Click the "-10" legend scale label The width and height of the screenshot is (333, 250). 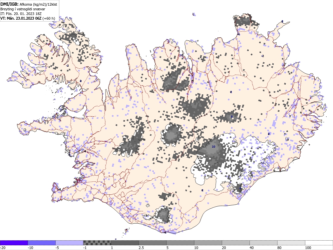tap(30, 248)
